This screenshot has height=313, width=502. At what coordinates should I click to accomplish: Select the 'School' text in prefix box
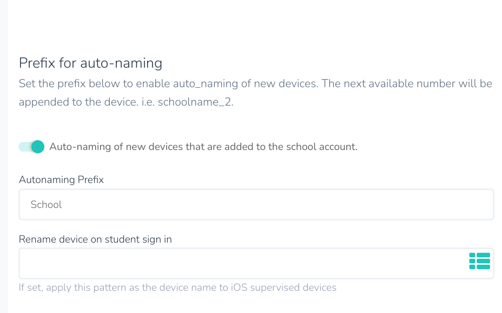pos(46,204)
